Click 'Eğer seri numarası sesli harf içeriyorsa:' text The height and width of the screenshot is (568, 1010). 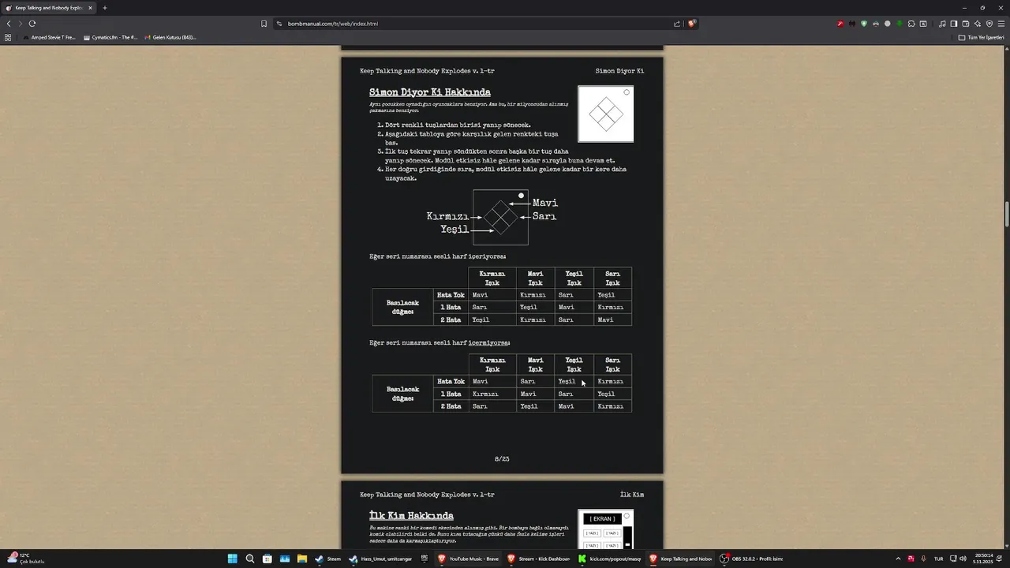(x=438, y=256)
